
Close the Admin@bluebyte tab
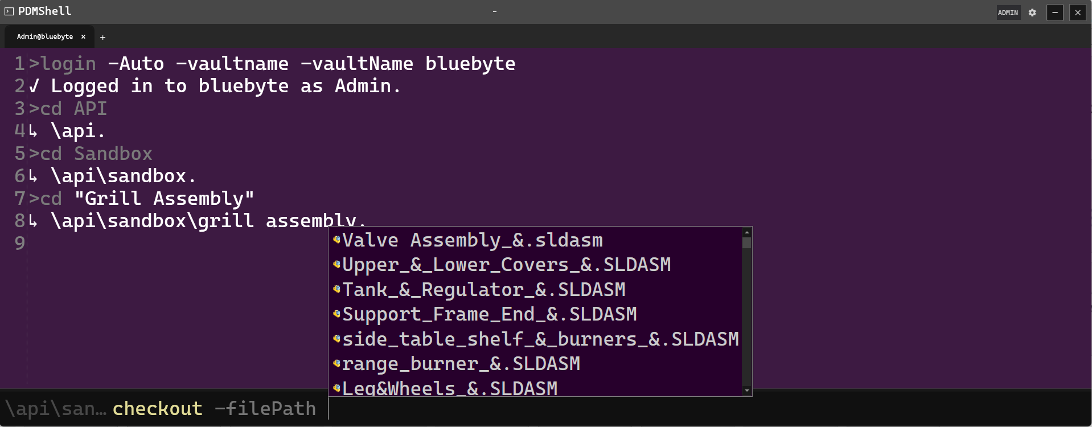pyautogui.click(x=83, y=36)
